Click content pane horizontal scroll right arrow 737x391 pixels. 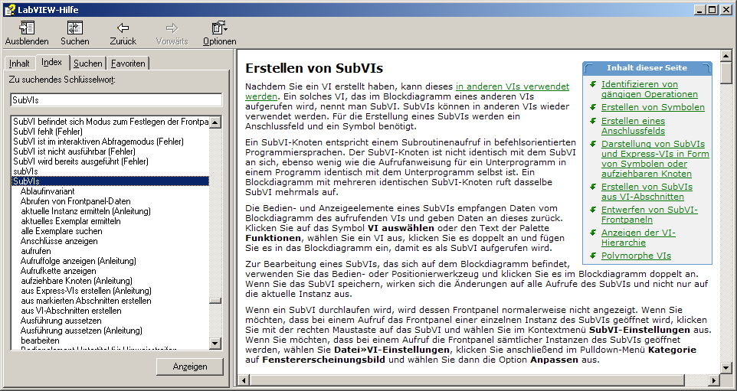(715, 380)
